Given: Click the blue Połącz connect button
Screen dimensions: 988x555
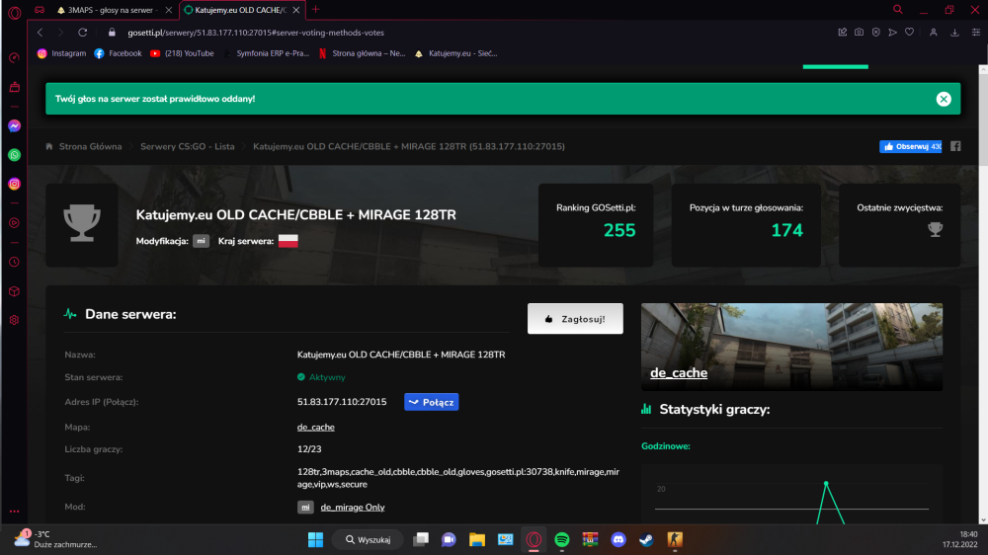Looking at the screenshot, I should (431, 402).
